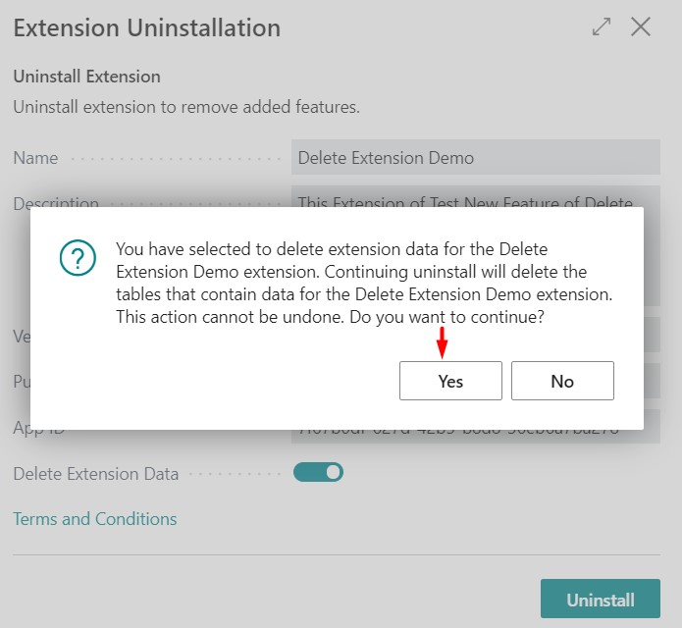682x628 pixels.
Task: Confirm deletion by clicking Yes
Action: (x=450, y=381)
